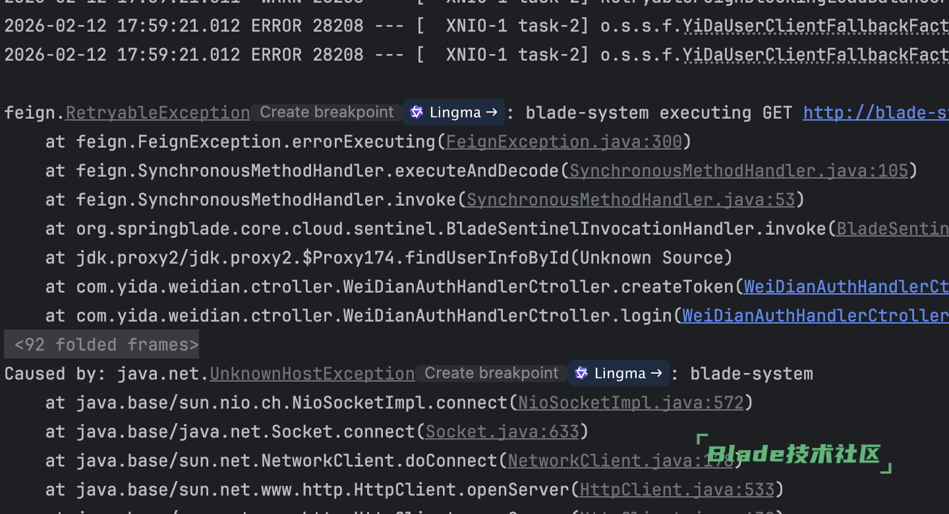The image size is (949, 514).
Task: Click the Lingma icon beside UnknownHostException
Action: [618, 374]
